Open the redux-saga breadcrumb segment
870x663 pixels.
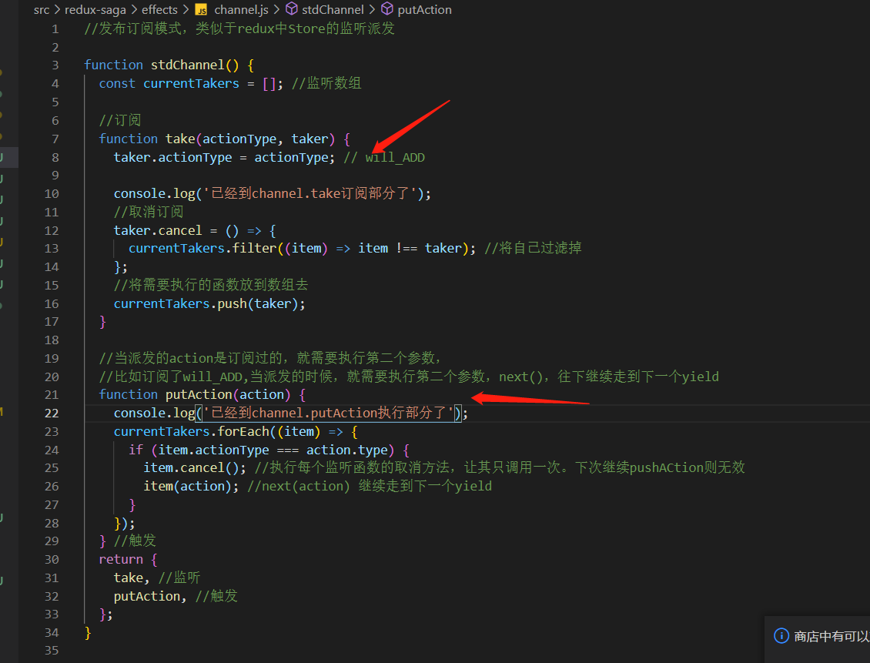pyautogui.click(x=95, y=9)
